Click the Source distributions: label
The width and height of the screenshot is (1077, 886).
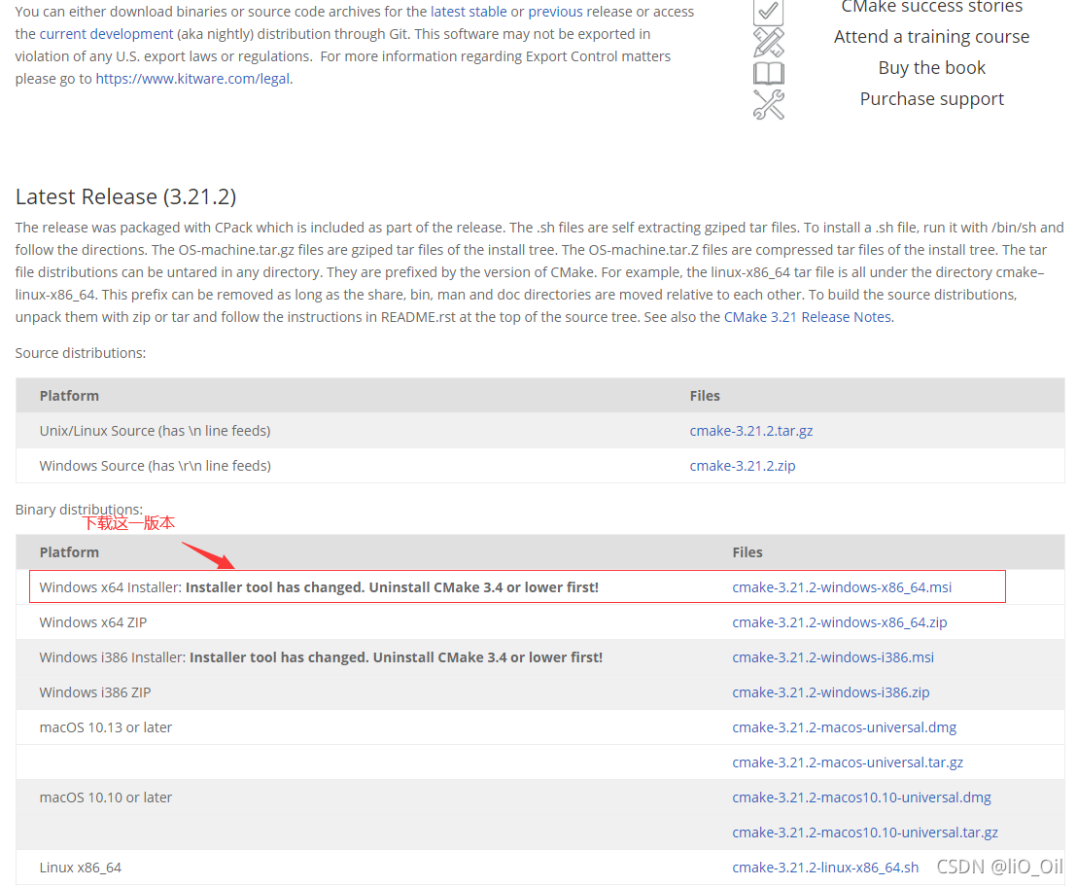point(81,353)
